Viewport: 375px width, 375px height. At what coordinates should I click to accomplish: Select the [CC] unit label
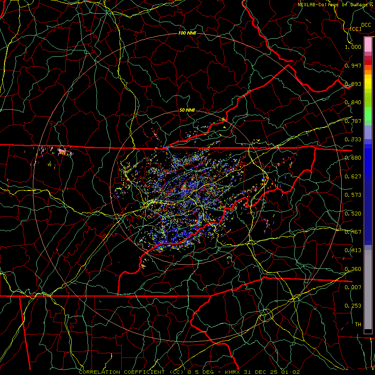pyautogui.click(x=356, y=29)
